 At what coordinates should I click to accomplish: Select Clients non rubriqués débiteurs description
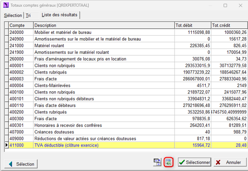[x=104, y=99]
